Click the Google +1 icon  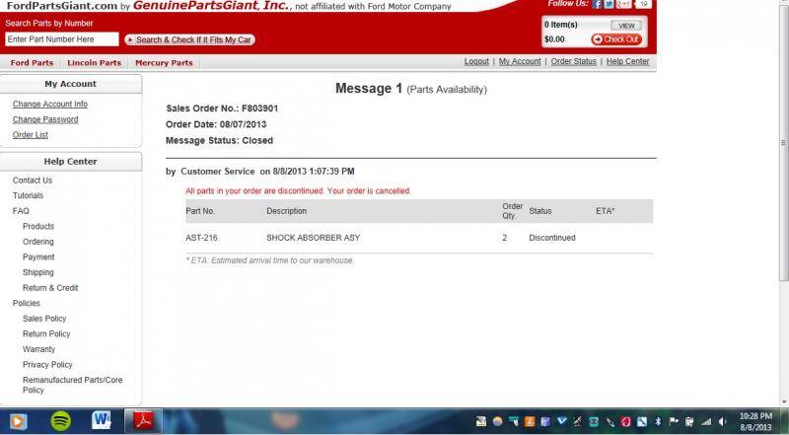621,5
